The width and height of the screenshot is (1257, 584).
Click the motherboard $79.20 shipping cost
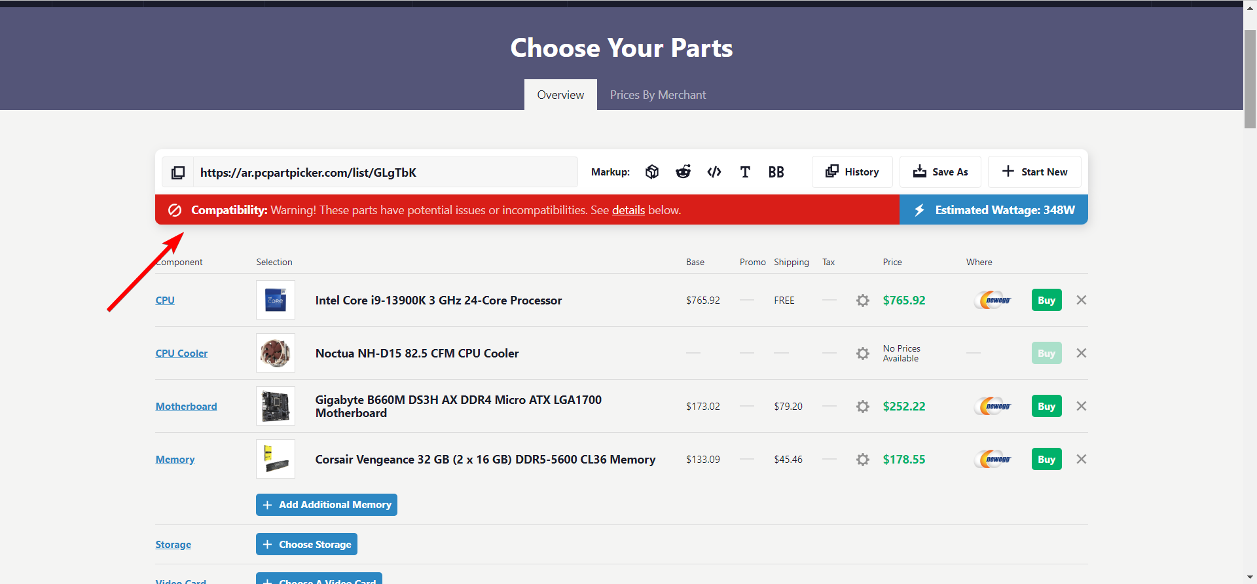coord(788,406)
